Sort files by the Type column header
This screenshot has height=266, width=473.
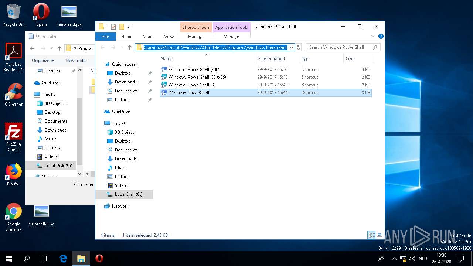[x=321, y=59]
